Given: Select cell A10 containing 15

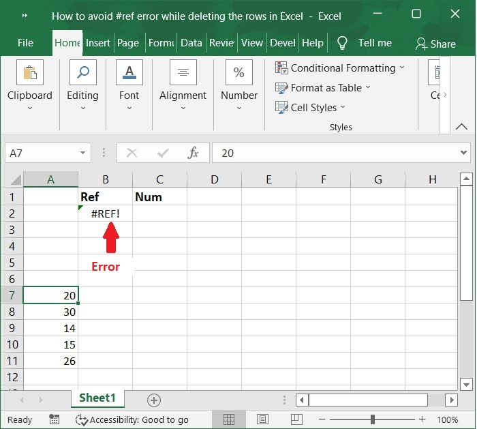Looking at the screenshot, I should (51, 344).
